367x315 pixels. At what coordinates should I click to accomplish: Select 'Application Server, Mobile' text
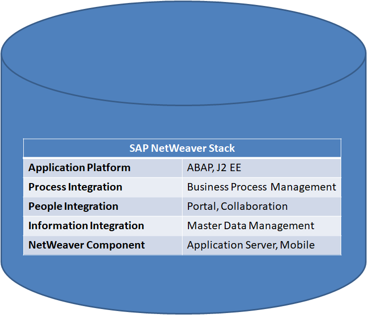point(251,245)
